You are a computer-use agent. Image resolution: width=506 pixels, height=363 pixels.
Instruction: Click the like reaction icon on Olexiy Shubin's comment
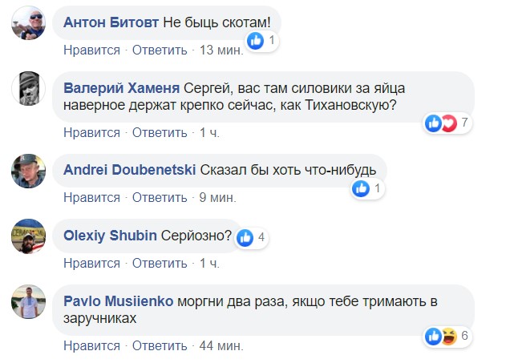[x=245, y=237]
